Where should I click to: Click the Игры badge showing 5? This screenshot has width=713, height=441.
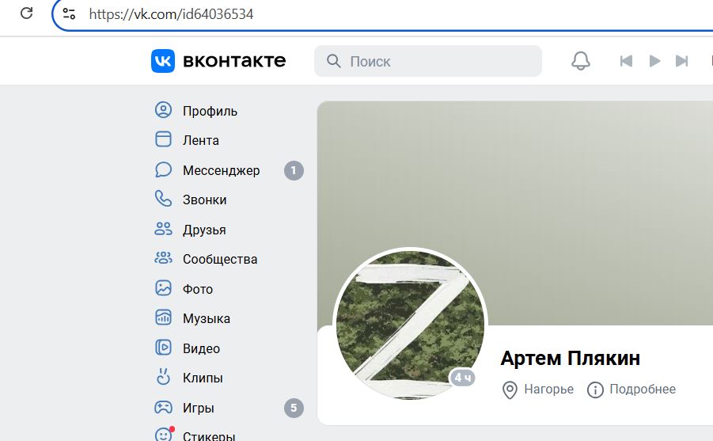(x=294, y=408)
